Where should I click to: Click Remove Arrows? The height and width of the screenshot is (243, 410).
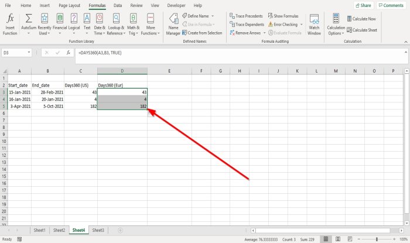(x=245, y=33)
